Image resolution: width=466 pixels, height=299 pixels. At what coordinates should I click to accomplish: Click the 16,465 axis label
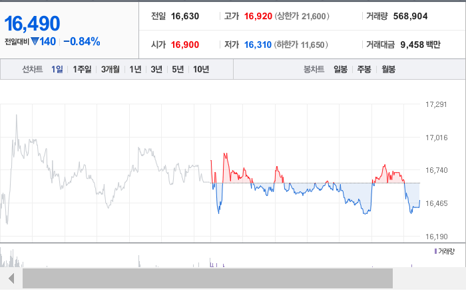tap(436, 203)
